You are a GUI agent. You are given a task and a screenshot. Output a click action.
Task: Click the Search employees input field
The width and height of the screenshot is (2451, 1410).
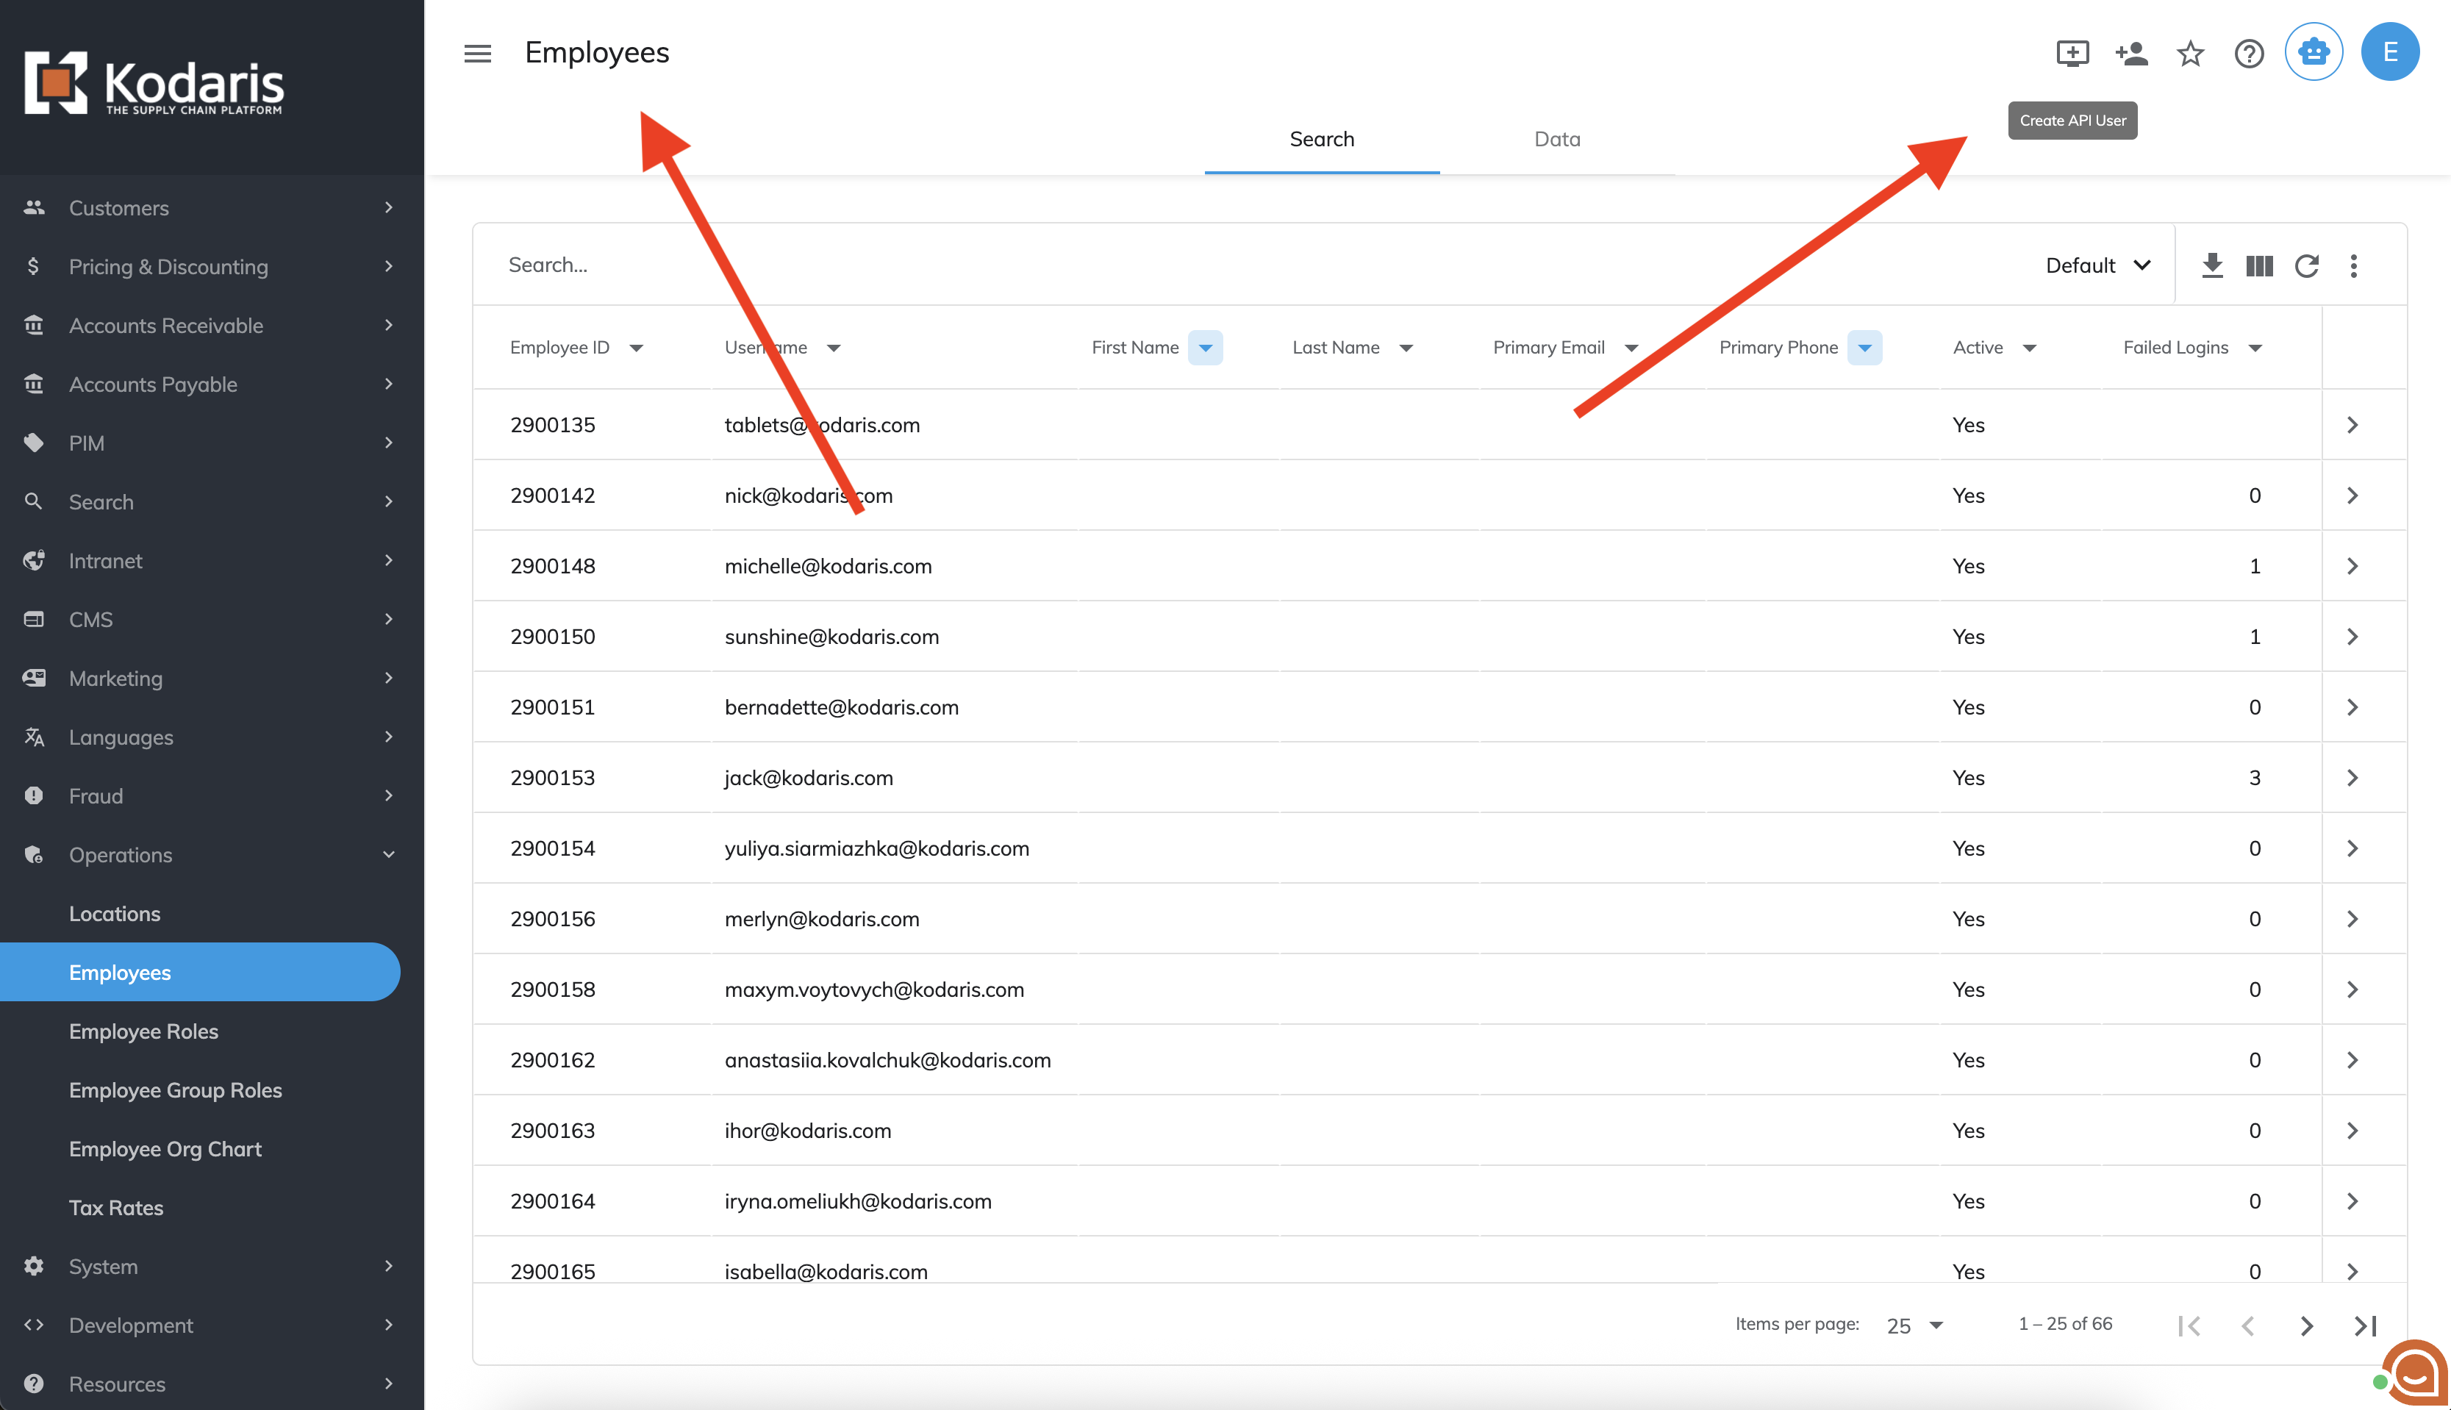coord(1162,265)
